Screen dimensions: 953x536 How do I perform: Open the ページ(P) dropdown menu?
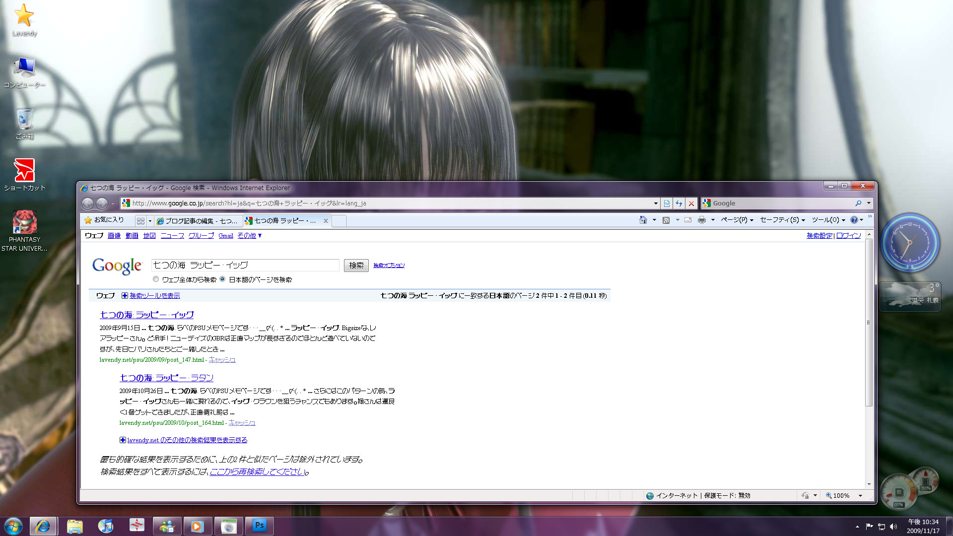coord(737,220)
